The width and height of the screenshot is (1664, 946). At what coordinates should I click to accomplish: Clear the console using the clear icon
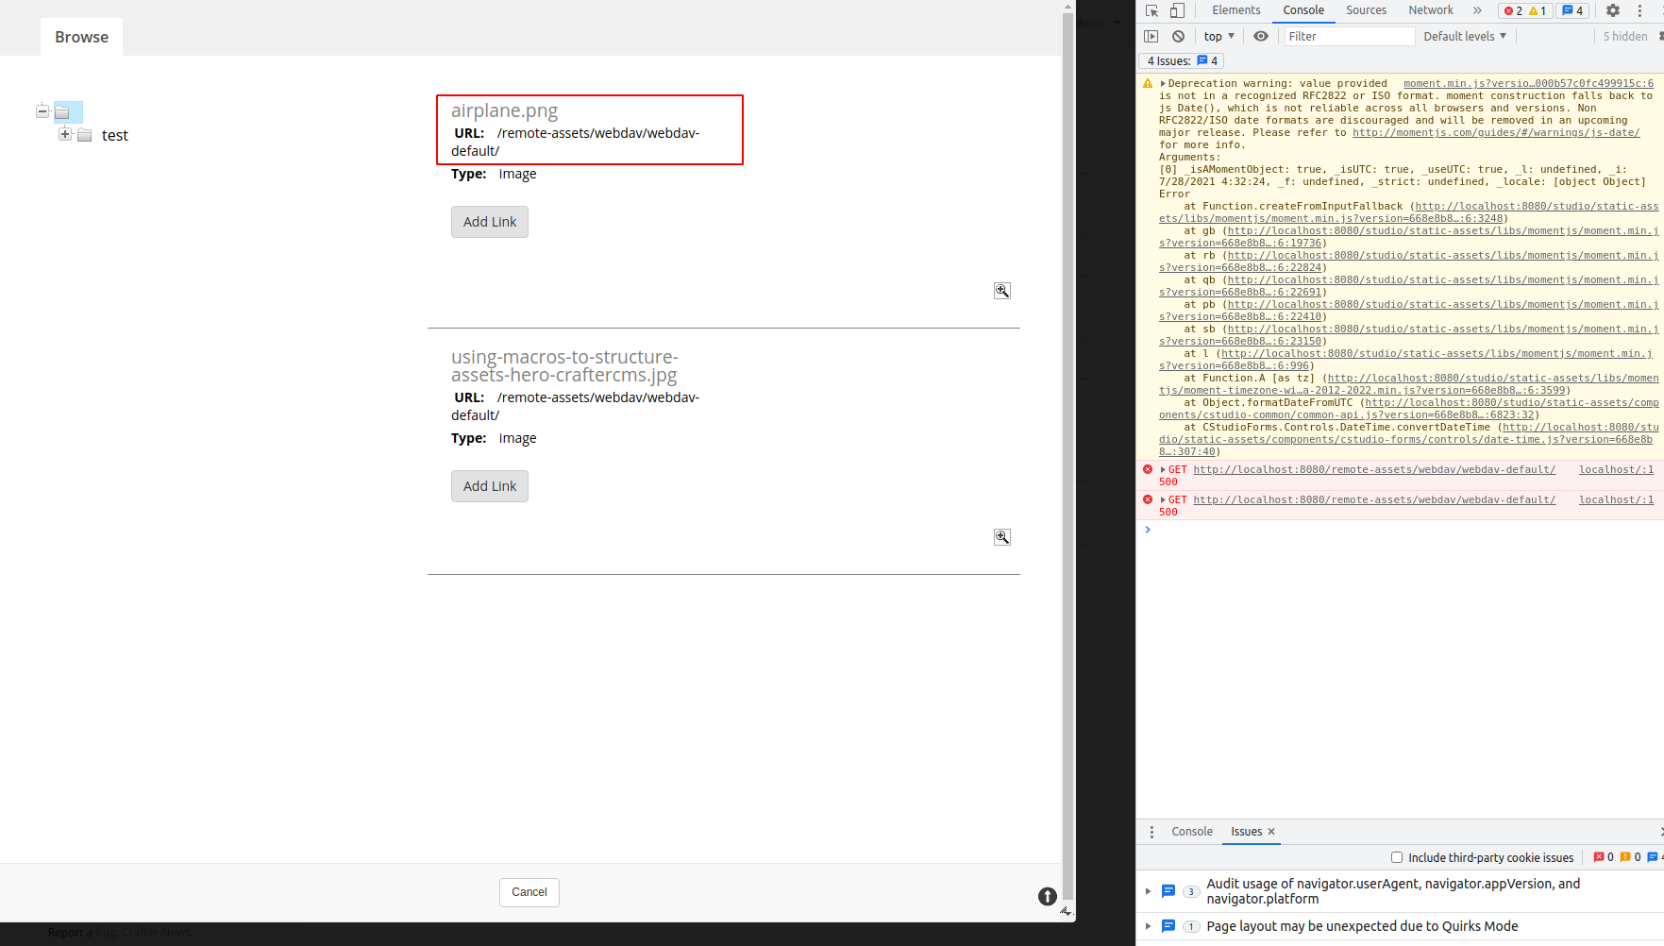point(1178,36)
